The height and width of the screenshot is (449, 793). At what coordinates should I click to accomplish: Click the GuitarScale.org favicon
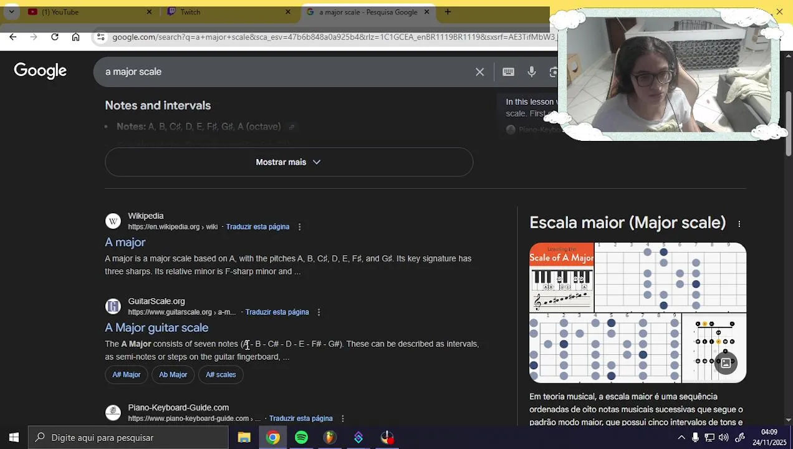(113, 306)
